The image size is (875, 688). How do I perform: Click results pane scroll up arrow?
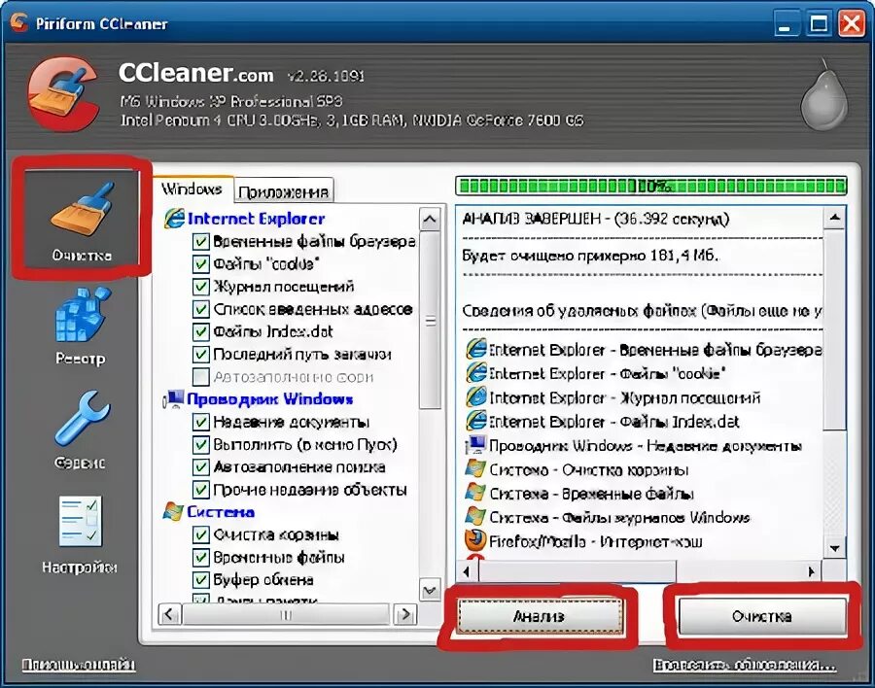click(835, 219)
